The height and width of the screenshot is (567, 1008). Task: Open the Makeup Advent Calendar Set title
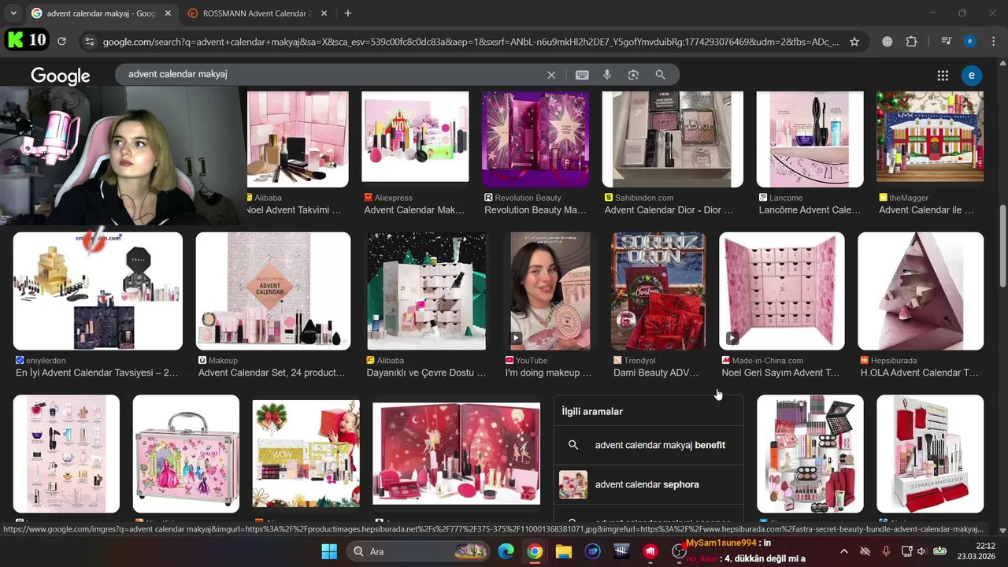tap(272, 372)
